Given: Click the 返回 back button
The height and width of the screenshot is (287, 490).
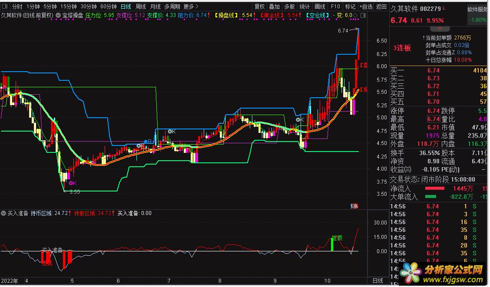Looking at the screenshot, I should pos(381,7).
